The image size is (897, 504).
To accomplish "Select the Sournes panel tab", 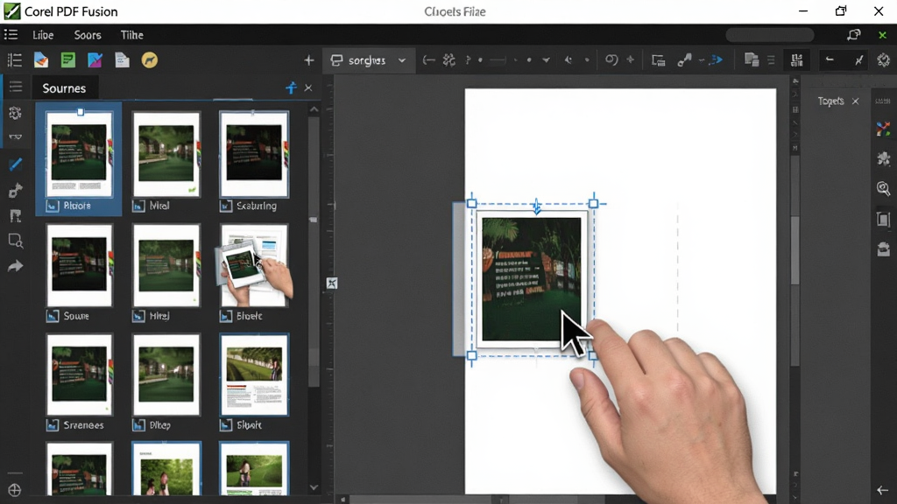I will [64, 88].
